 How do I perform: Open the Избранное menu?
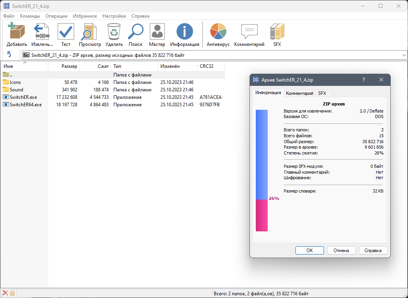pyautogui.click(x=85, y=16)
